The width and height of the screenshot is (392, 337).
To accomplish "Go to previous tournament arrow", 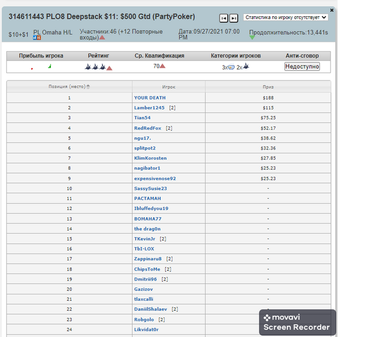I will [x=223, y=18].
